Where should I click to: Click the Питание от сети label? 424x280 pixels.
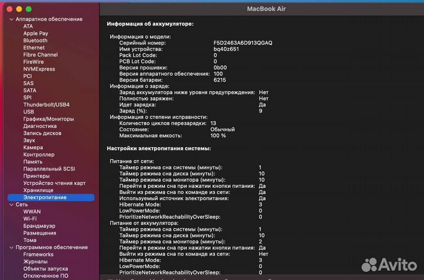[132, 161]
